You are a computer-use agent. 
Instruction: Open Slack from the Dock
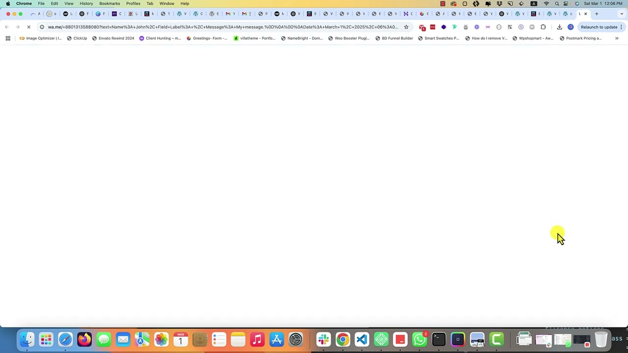323,339
